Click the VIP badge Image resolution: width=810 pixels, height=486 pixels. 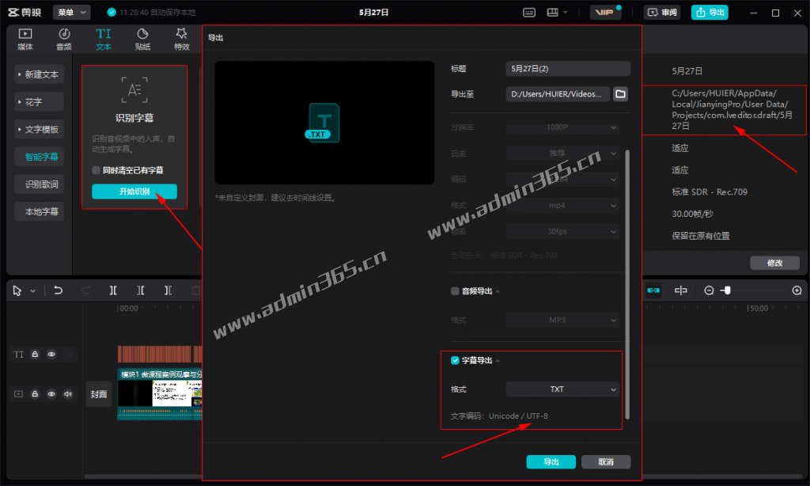pyautogui.click(x=605, y=13)
